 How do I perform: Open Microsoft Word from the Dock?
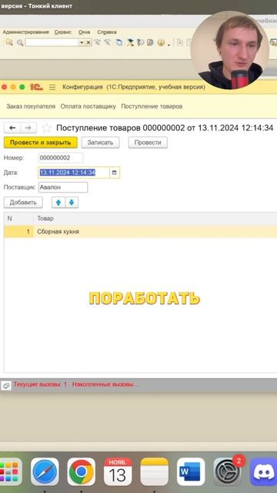click(191, 471)
